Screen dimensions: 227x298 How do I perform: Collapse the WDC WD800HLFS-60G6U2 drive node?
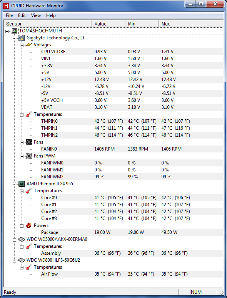point(14,261)
